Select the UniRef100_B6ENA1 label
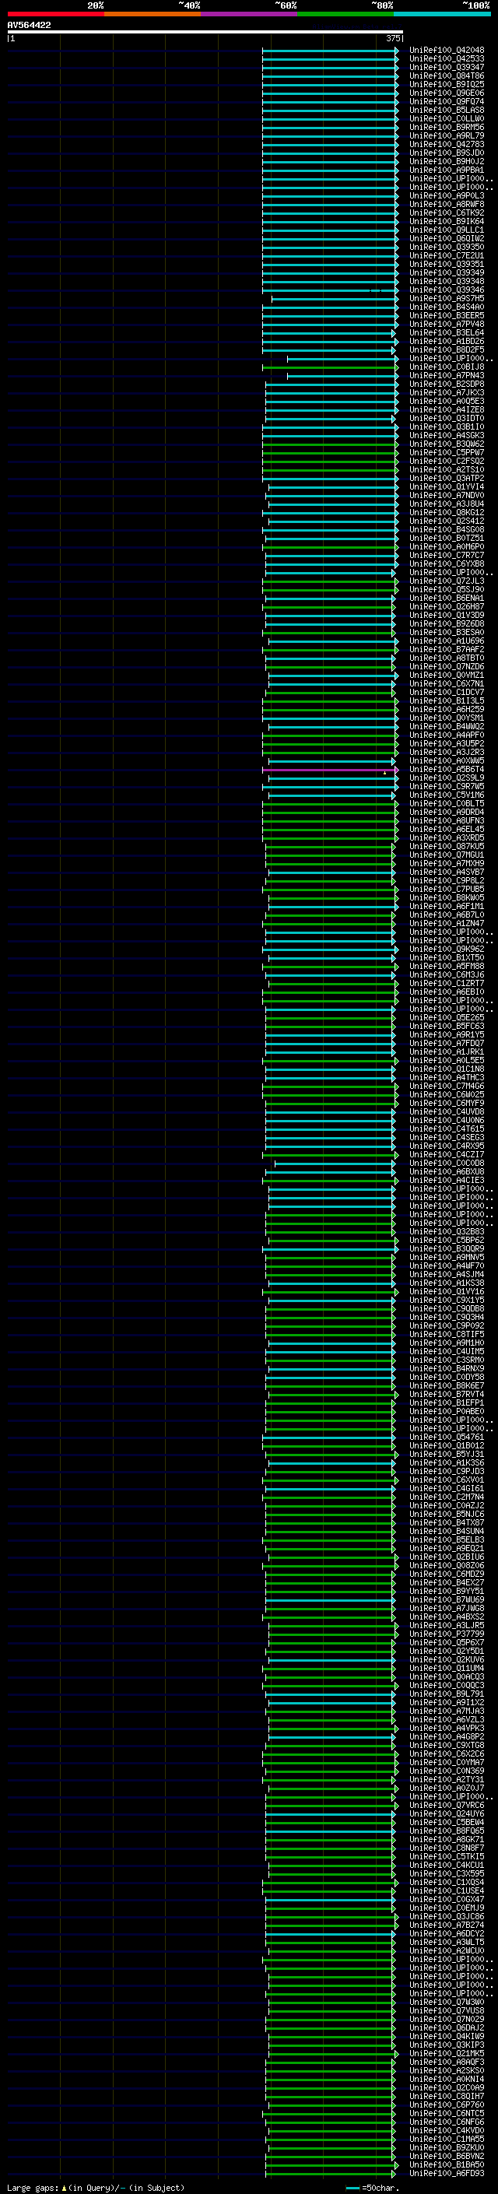This screenshot has height=2194, width=498. (x=447, y=598)
